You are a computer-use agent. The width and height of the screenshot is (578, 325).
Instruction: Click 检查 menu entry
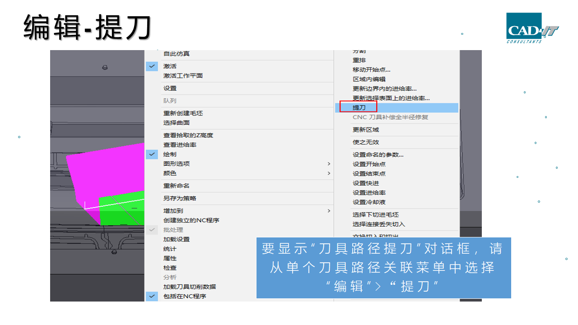(170, 268)
